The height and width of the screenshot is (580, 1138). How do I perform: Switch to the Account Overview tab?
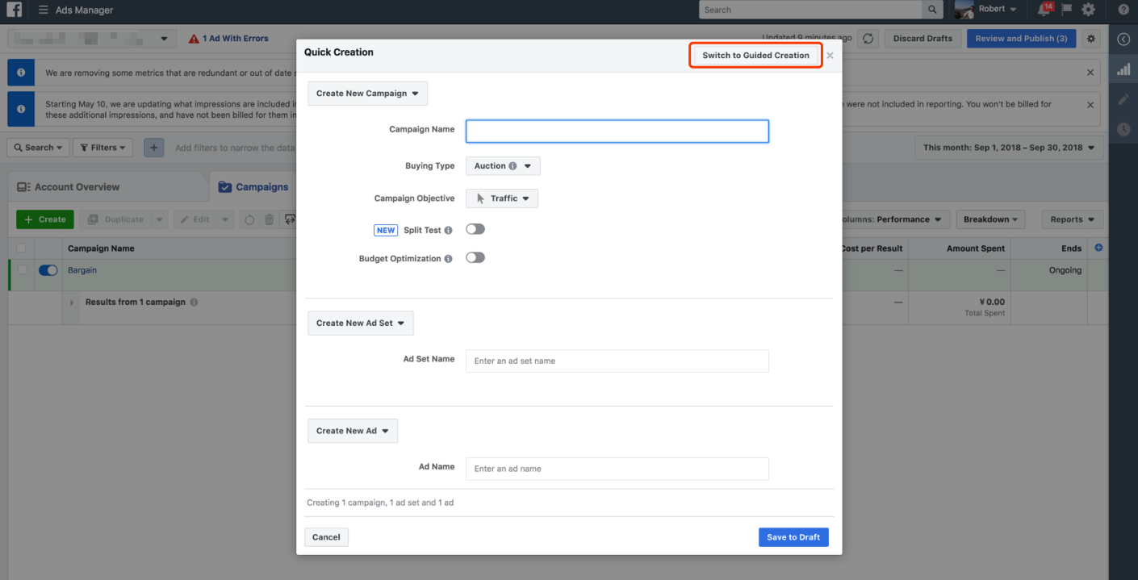(x=108, y=187)
